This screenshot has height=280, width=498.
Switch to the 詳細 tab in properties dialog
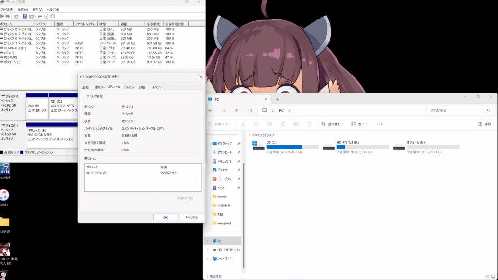click(x=142, y=87)
